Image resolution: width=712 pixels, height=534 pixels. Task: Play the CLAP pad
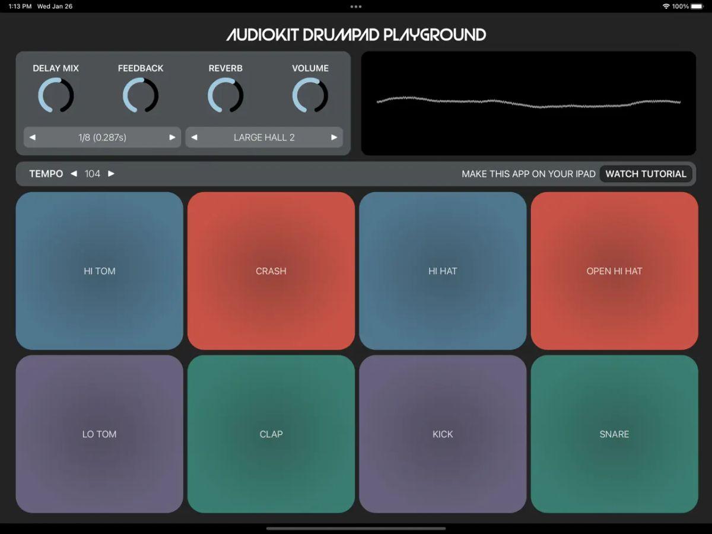point(271,434)
